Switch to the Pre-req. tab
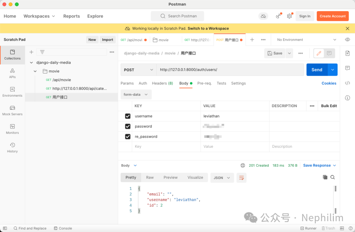The height and width of the screenshot is (232, 355). click(204, 83)
